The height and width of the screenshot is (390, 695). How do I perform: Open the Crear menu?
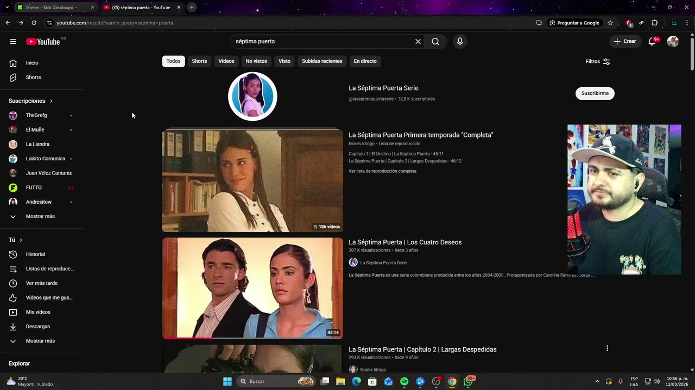pos(625,42)
